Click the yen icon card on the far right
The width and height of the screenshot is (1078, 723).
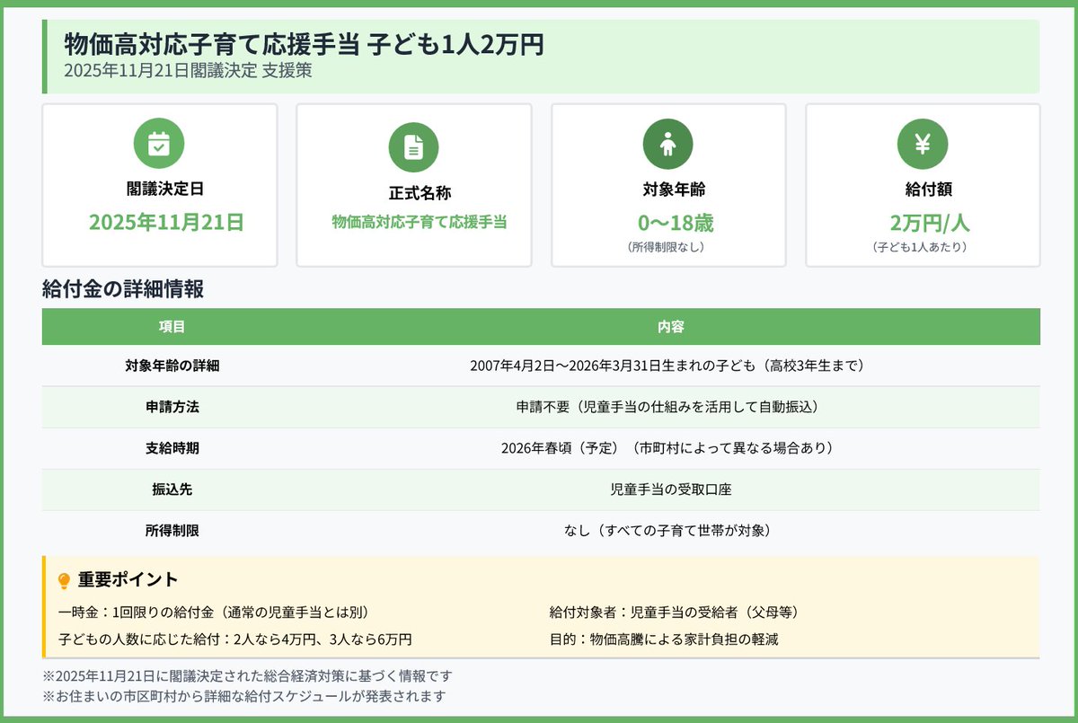(923, 184)
